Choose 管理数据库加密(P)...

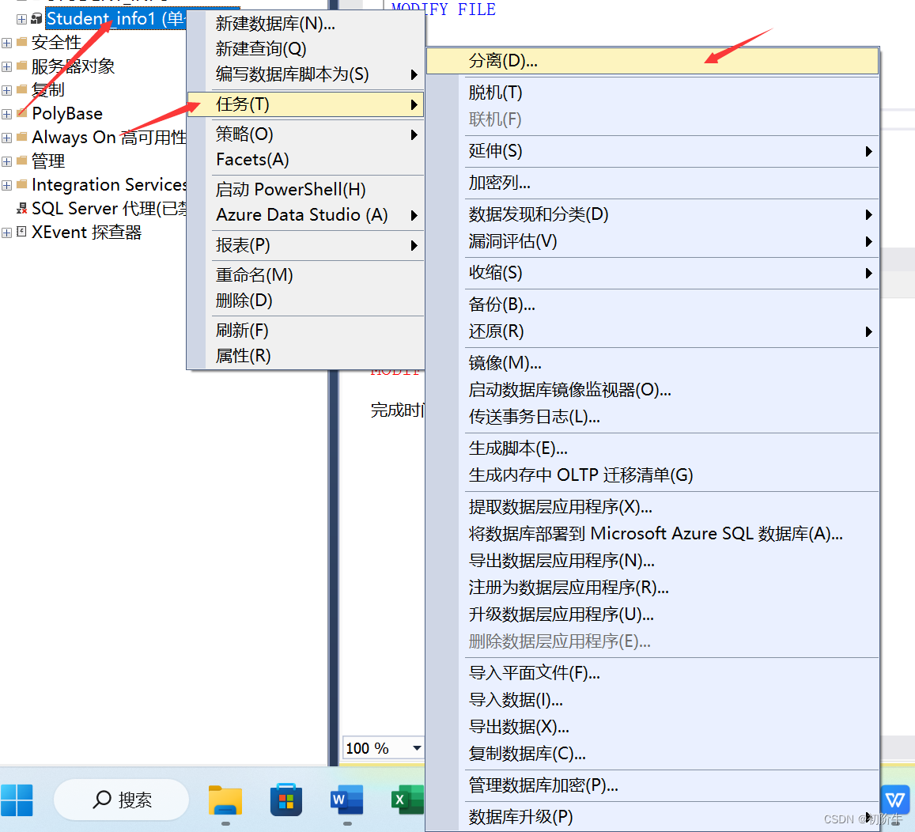coord(652,785)
